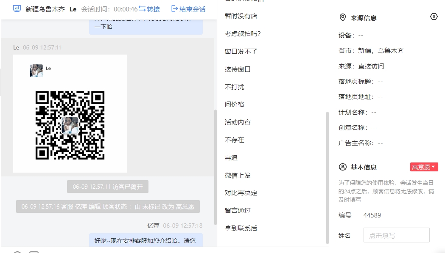
Task: Click the sender label 亿萍 06-09 12:57:18
Action: coord(175,225)
